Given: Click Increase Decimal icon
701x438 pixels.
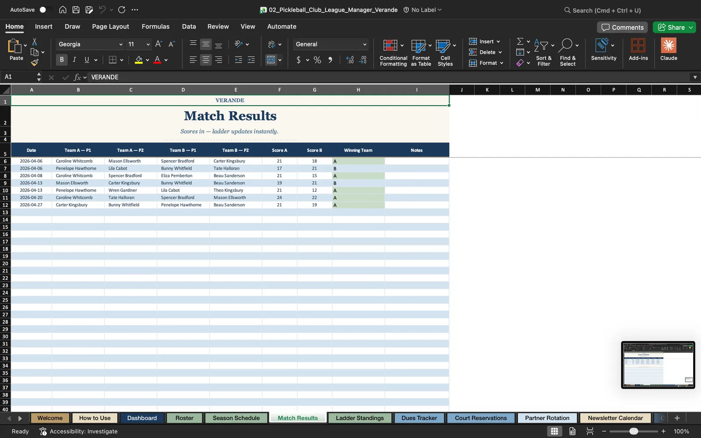Looking at the screenshot, I should coord(350,60).
